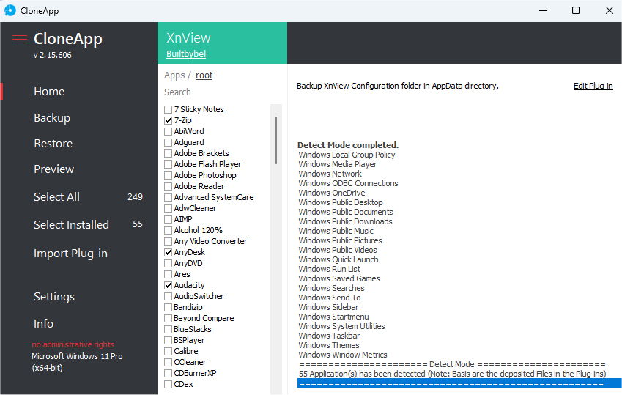Check the Adobe Reader checkbox

coord(169,186)
